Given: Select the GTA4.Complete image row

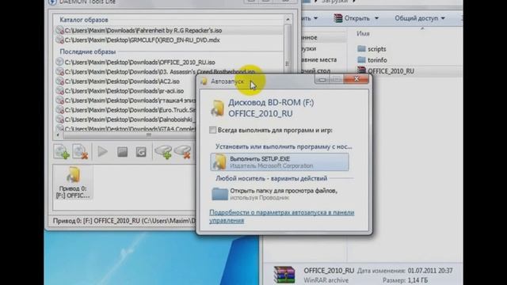Looking at the screenshot, I should (125, 128).
